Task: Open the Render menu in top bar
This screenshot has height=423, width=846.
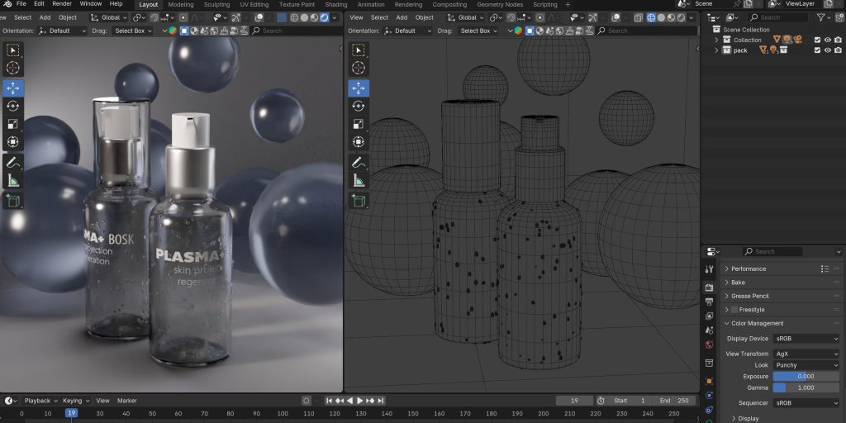Action: [x=62, y=4]
